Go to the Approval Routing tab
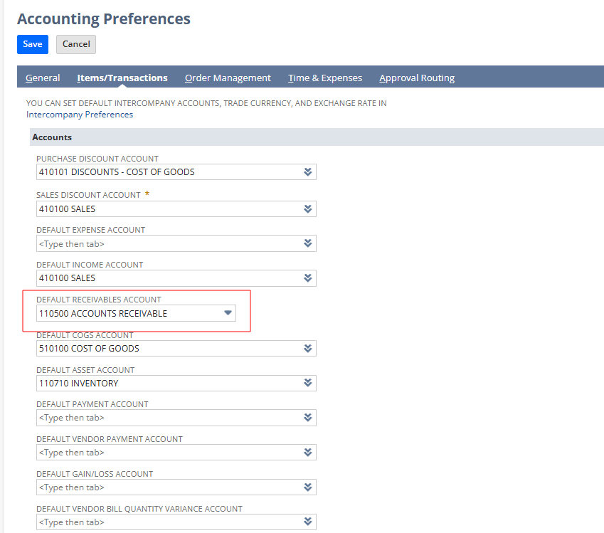 [x=417, y=78]
